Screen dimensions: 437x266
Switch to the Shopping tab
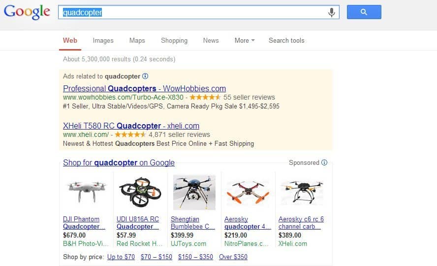click(174, 41)
